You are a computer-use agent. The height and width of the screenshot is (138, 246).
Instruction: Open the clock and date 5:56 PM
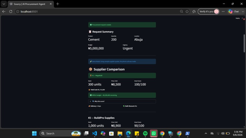238,133
